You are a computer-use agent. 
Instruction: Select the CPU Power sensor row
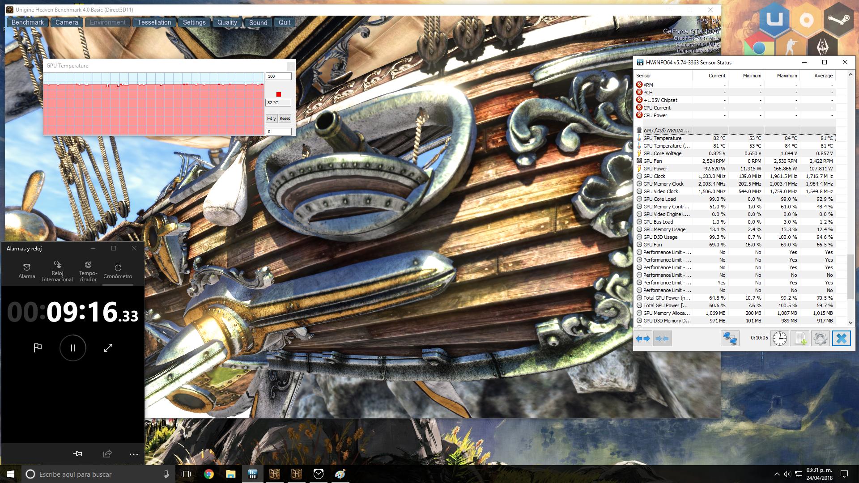pos(735,115)
